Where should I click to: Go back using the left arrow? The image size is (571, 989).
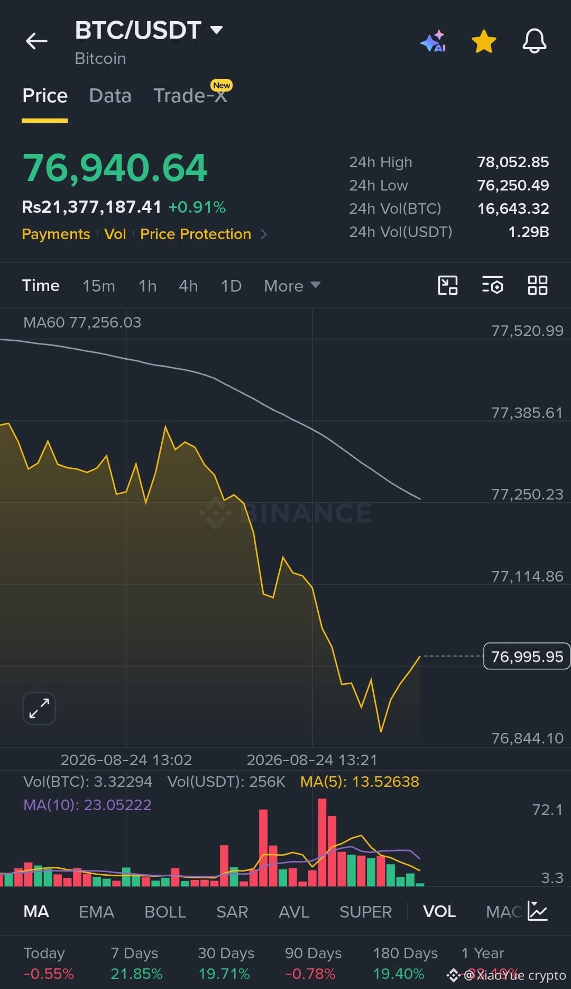coord(36,41)
